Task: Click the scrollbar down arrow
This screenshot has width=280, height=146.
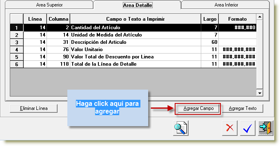Action: click(260, 93)
